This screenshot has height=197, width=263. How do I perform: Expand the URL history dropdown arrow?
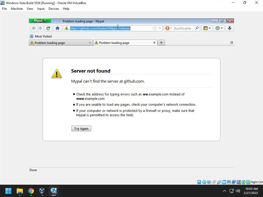(x=160, y=28)
